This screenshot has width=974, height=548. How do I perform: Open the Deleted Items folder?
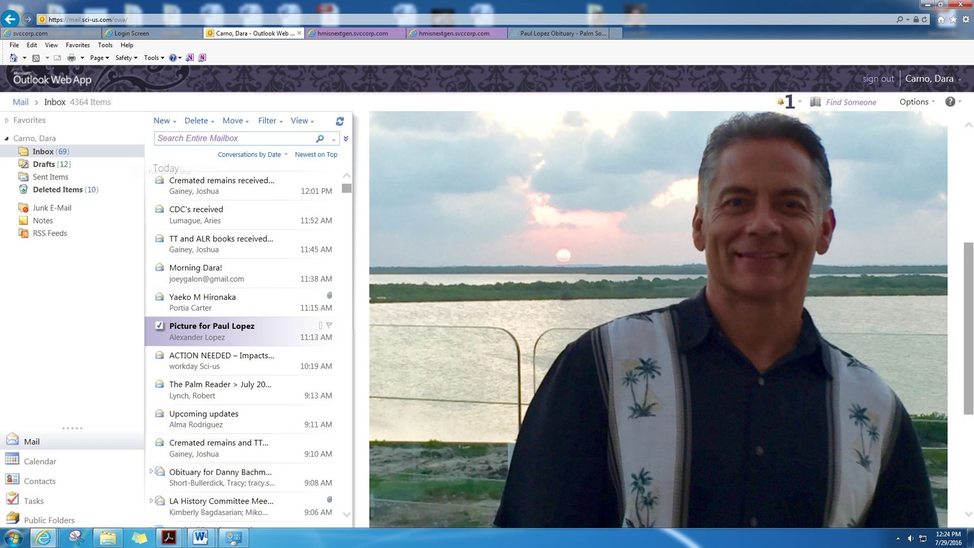[x=57, y=190]
